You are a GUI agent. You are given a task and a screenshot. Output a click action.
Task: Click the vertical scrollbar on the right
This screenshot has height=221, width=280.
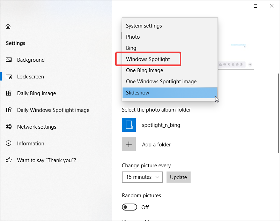[x=279, y=113]
